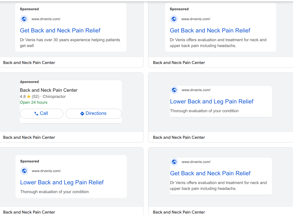Click the 'Open 24 hours' text
The width and height of the screenshot is (293, 215).
coord(34,102)
